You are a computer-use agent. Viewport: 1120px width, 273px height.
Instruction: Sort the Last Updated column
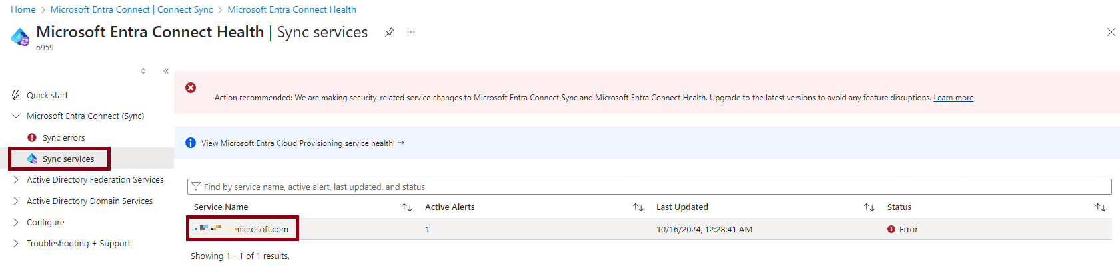tap(869, 207)
